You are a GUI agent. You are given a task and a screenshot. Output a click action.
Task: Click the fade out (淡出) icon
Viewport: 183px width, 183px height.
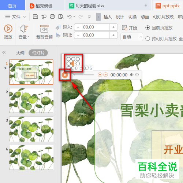(x=58, y=35)
